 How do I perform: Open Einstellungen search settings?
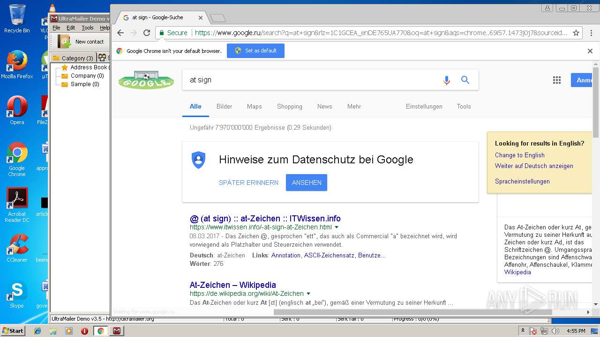click(x=424, y=106)
